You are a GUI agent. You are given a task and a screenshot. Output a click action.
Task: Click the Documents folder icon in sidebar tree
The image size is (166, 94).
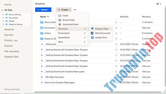click(x=7, y=18)
